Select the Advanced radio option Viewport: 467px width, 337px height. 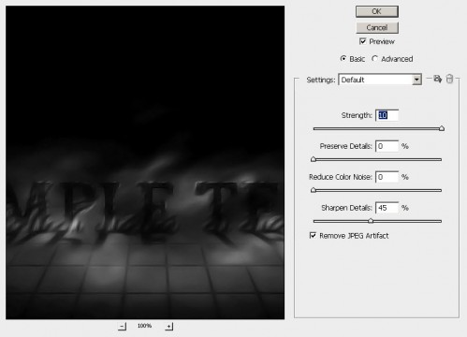pyautogui.click(x=374, y=59)
